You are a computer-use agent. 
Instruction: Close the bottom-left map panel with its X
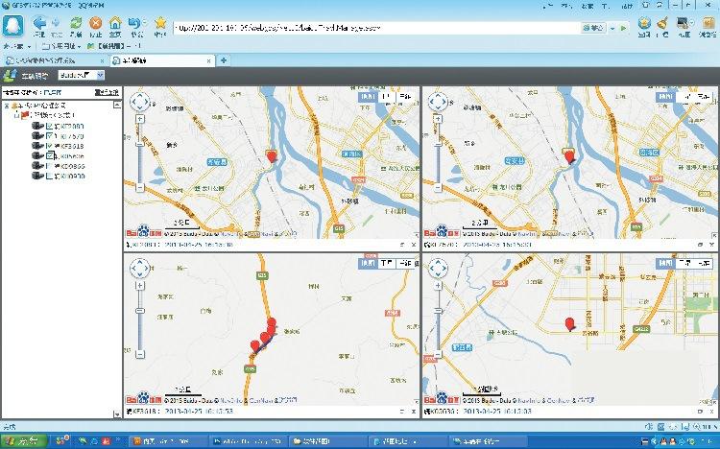[x=413, y=412]
